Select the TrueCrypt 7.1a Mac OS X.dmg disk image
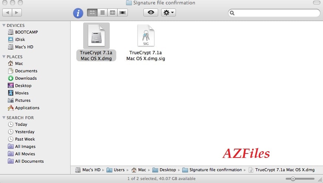The width and height of the screenshot is (323, 183). (x=96, y=37)
